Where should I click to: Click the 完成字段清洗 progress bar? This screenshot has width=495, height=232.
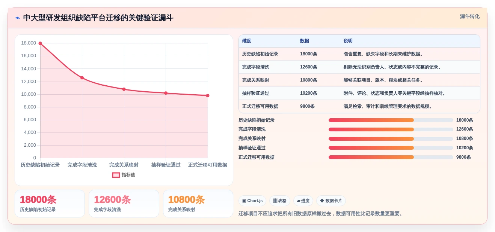(x=391, y=129)
